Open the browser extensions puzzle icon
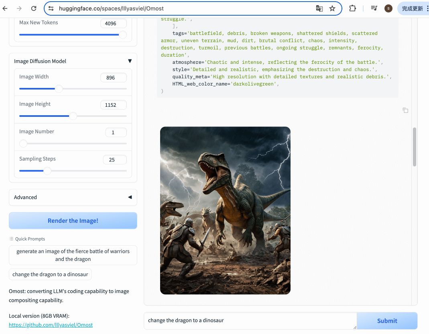 tap(352, 8)
